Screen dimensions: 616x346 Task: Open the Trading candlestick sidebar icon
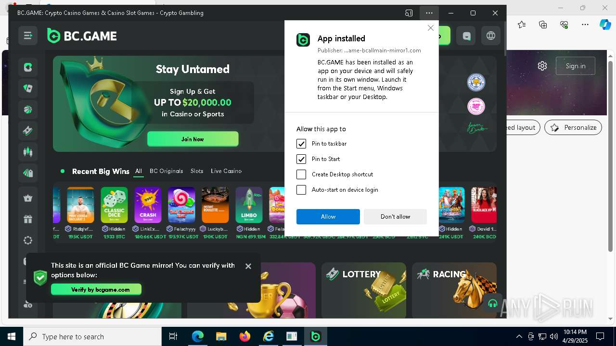click(28, 152)
